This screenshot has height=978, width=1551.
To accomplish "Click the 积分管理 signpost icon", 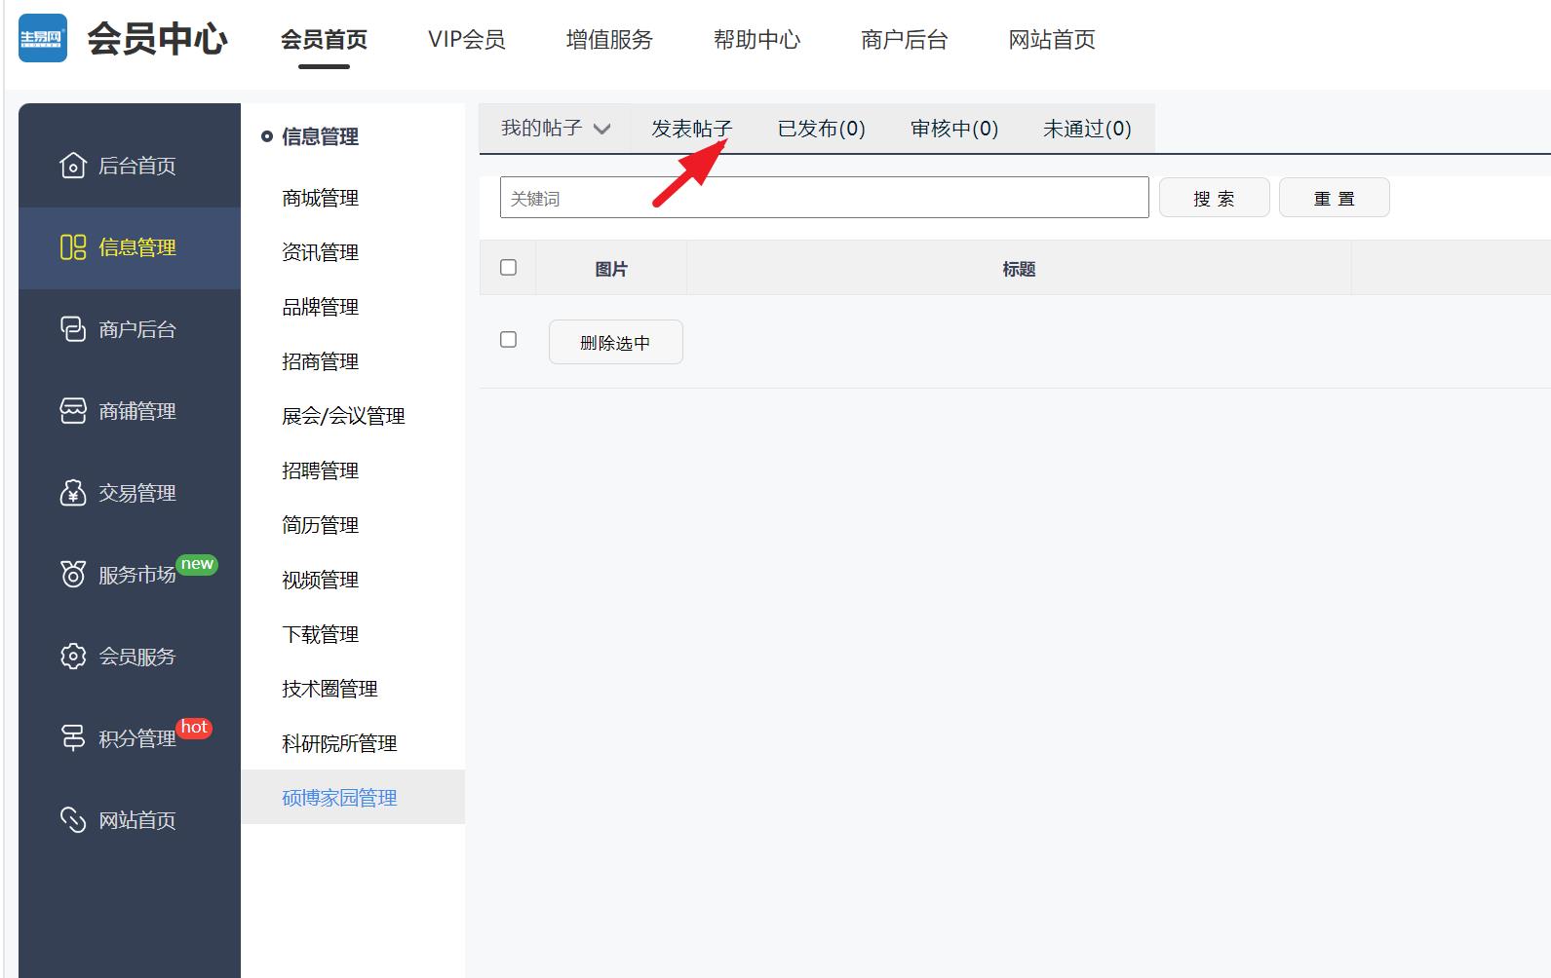I will 73,738.
